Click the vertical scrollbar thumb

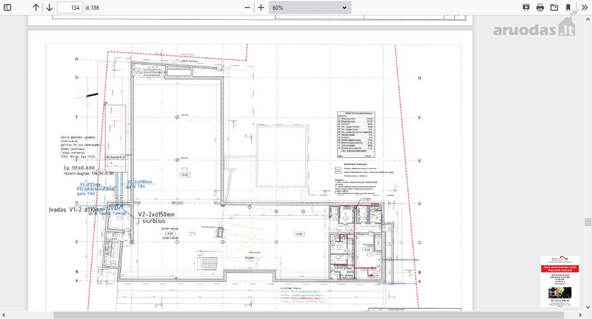588,222
